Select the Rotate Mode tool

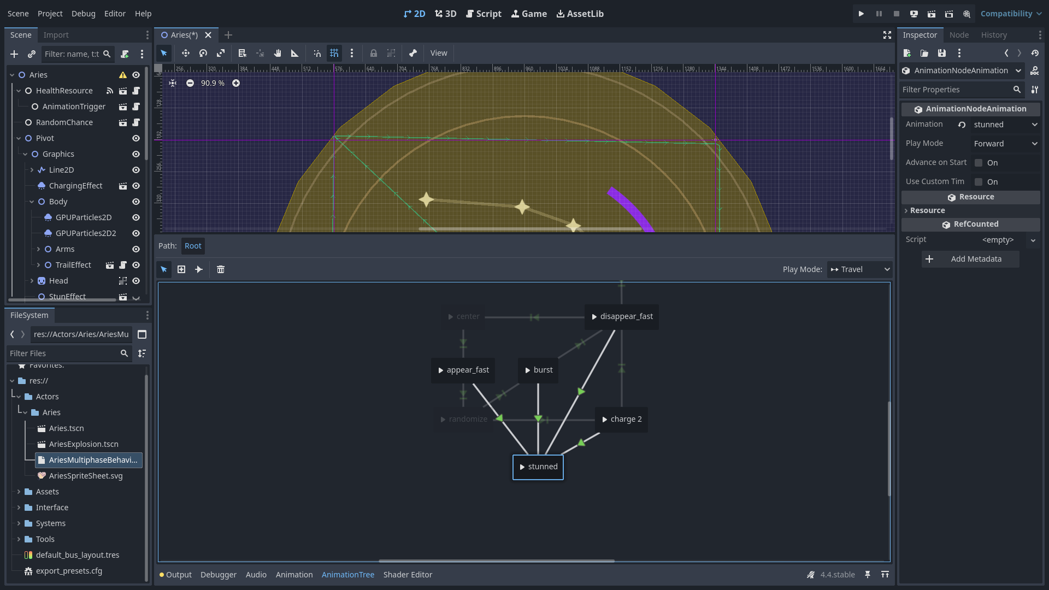203,53
